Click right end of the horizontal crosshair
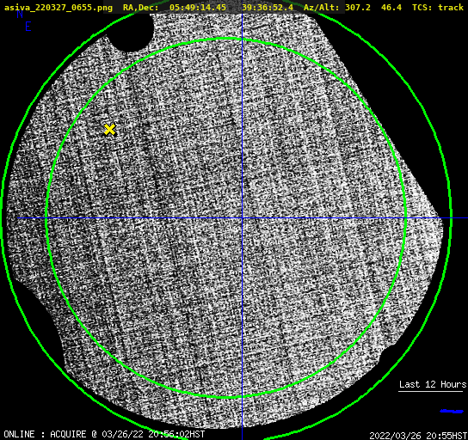 click(465, 218)
